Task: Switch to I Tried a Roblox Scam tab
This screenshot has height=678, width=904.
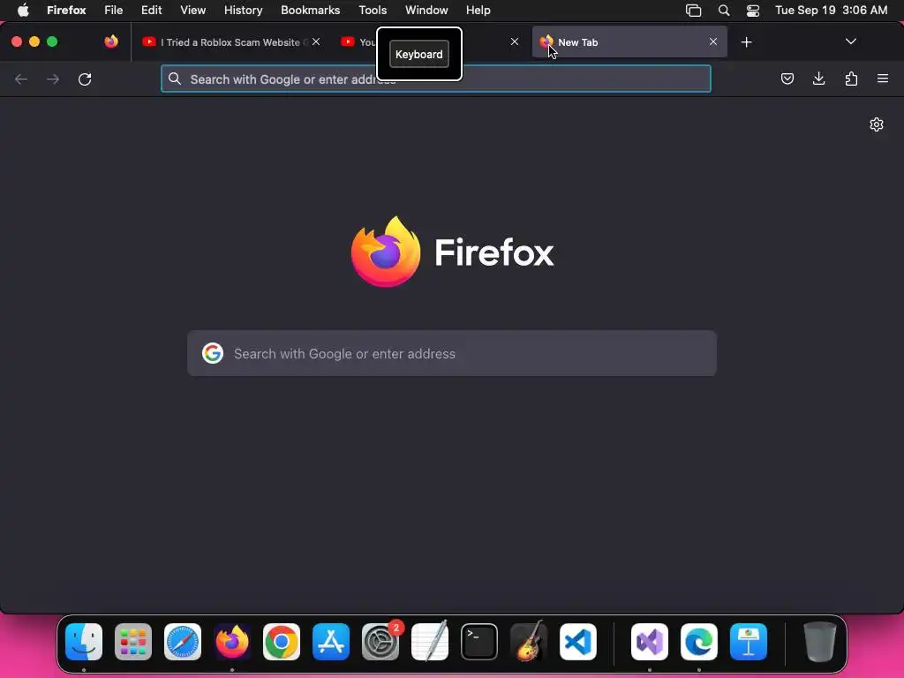Action: (x=230, y=42)
